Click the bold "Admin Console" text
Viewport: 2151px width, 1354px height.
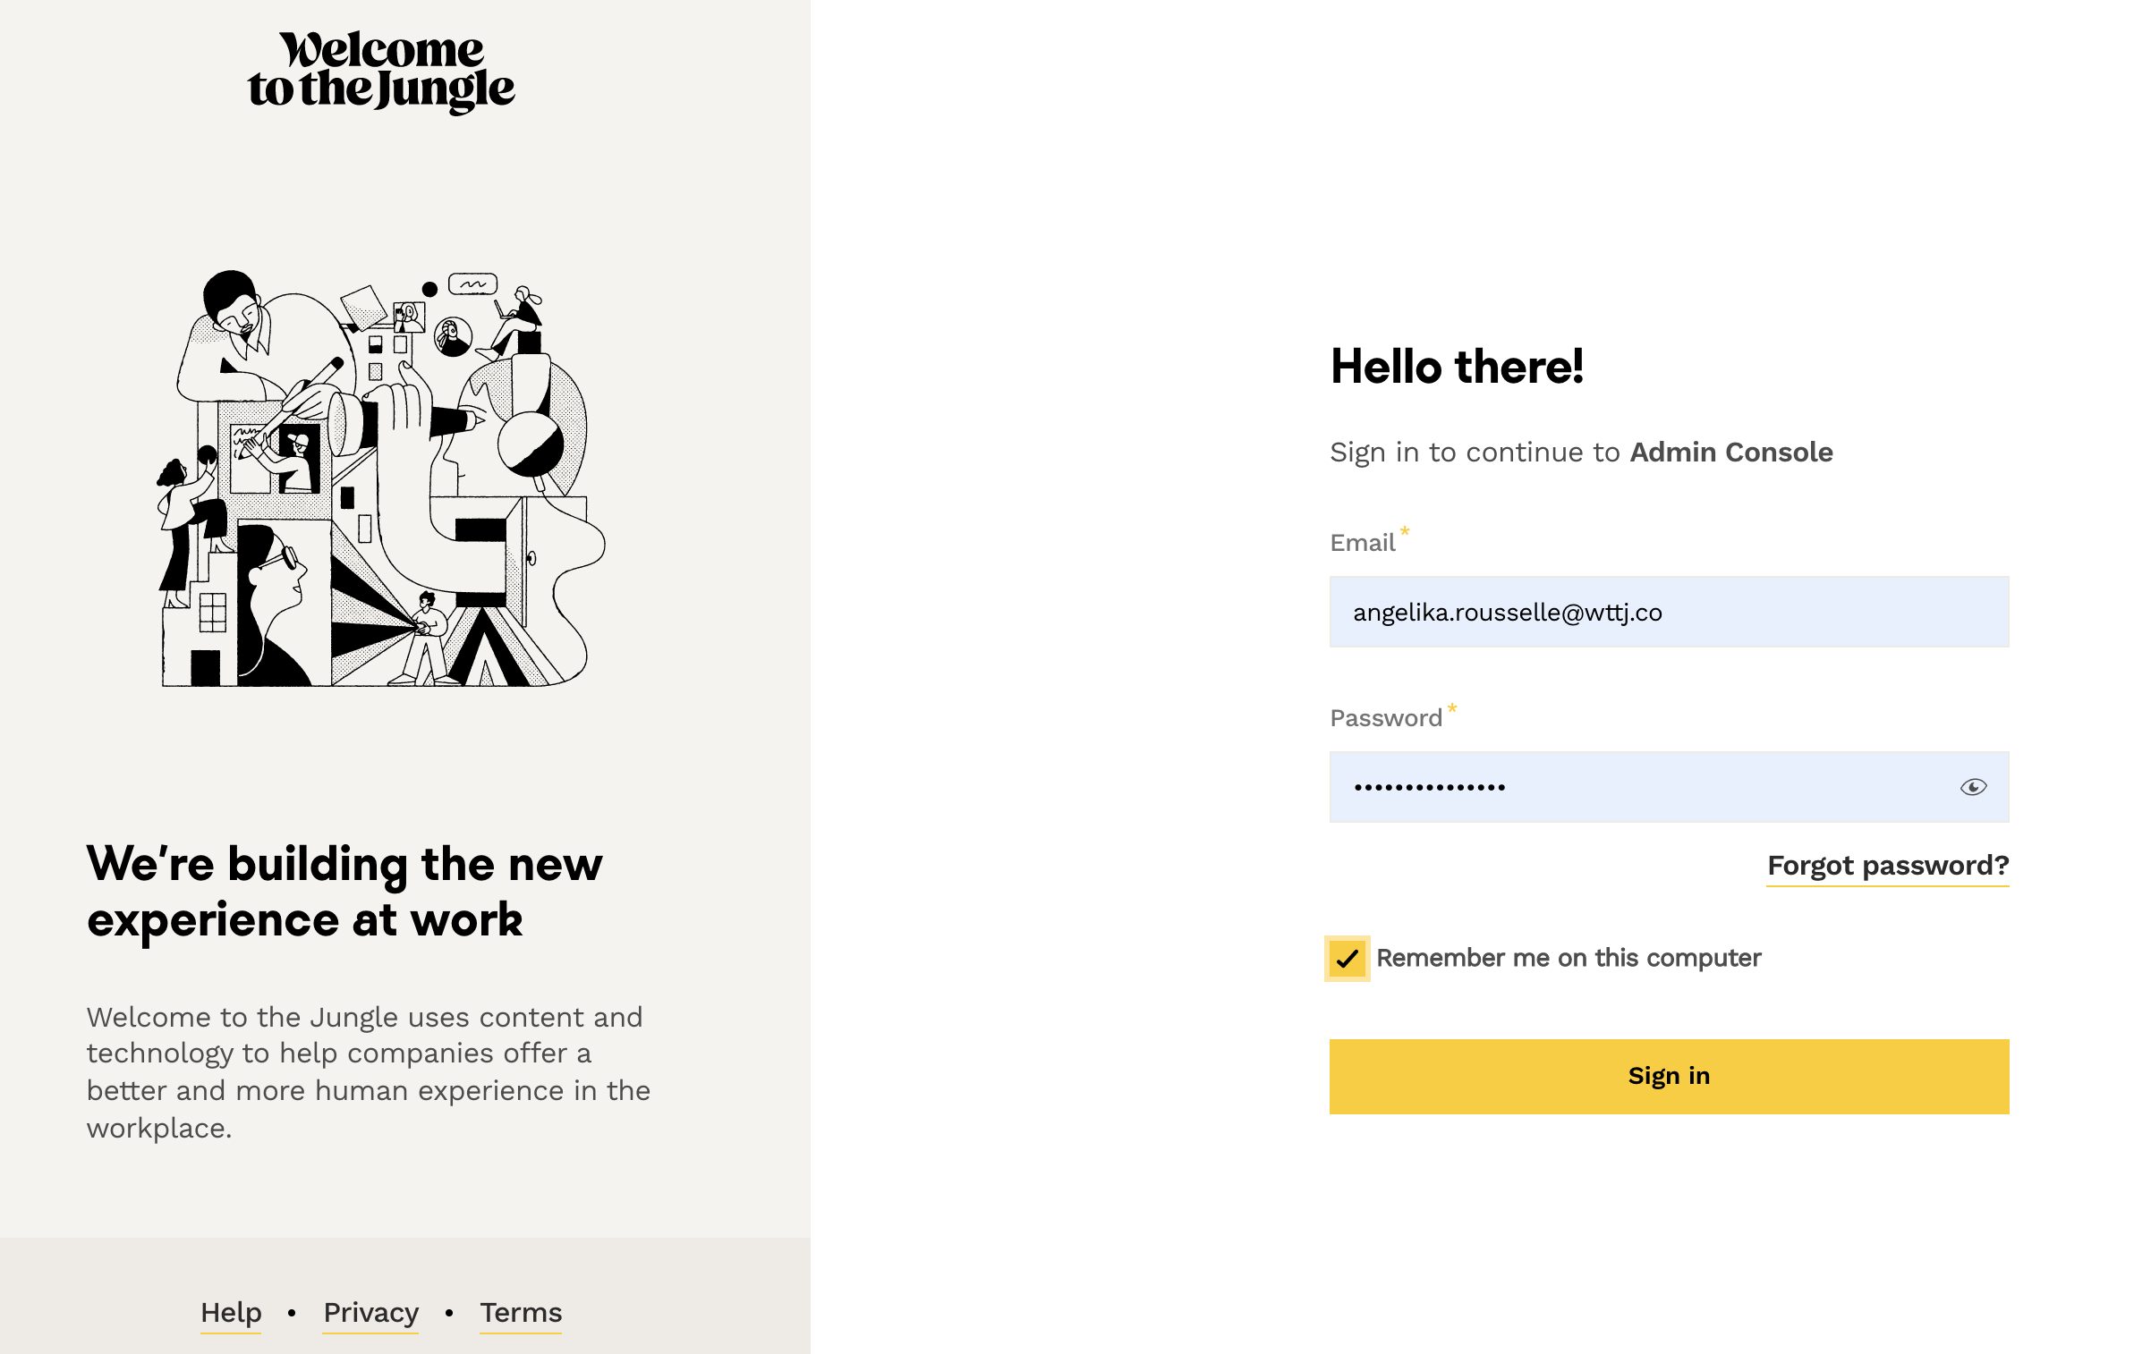pos(1730,453)
